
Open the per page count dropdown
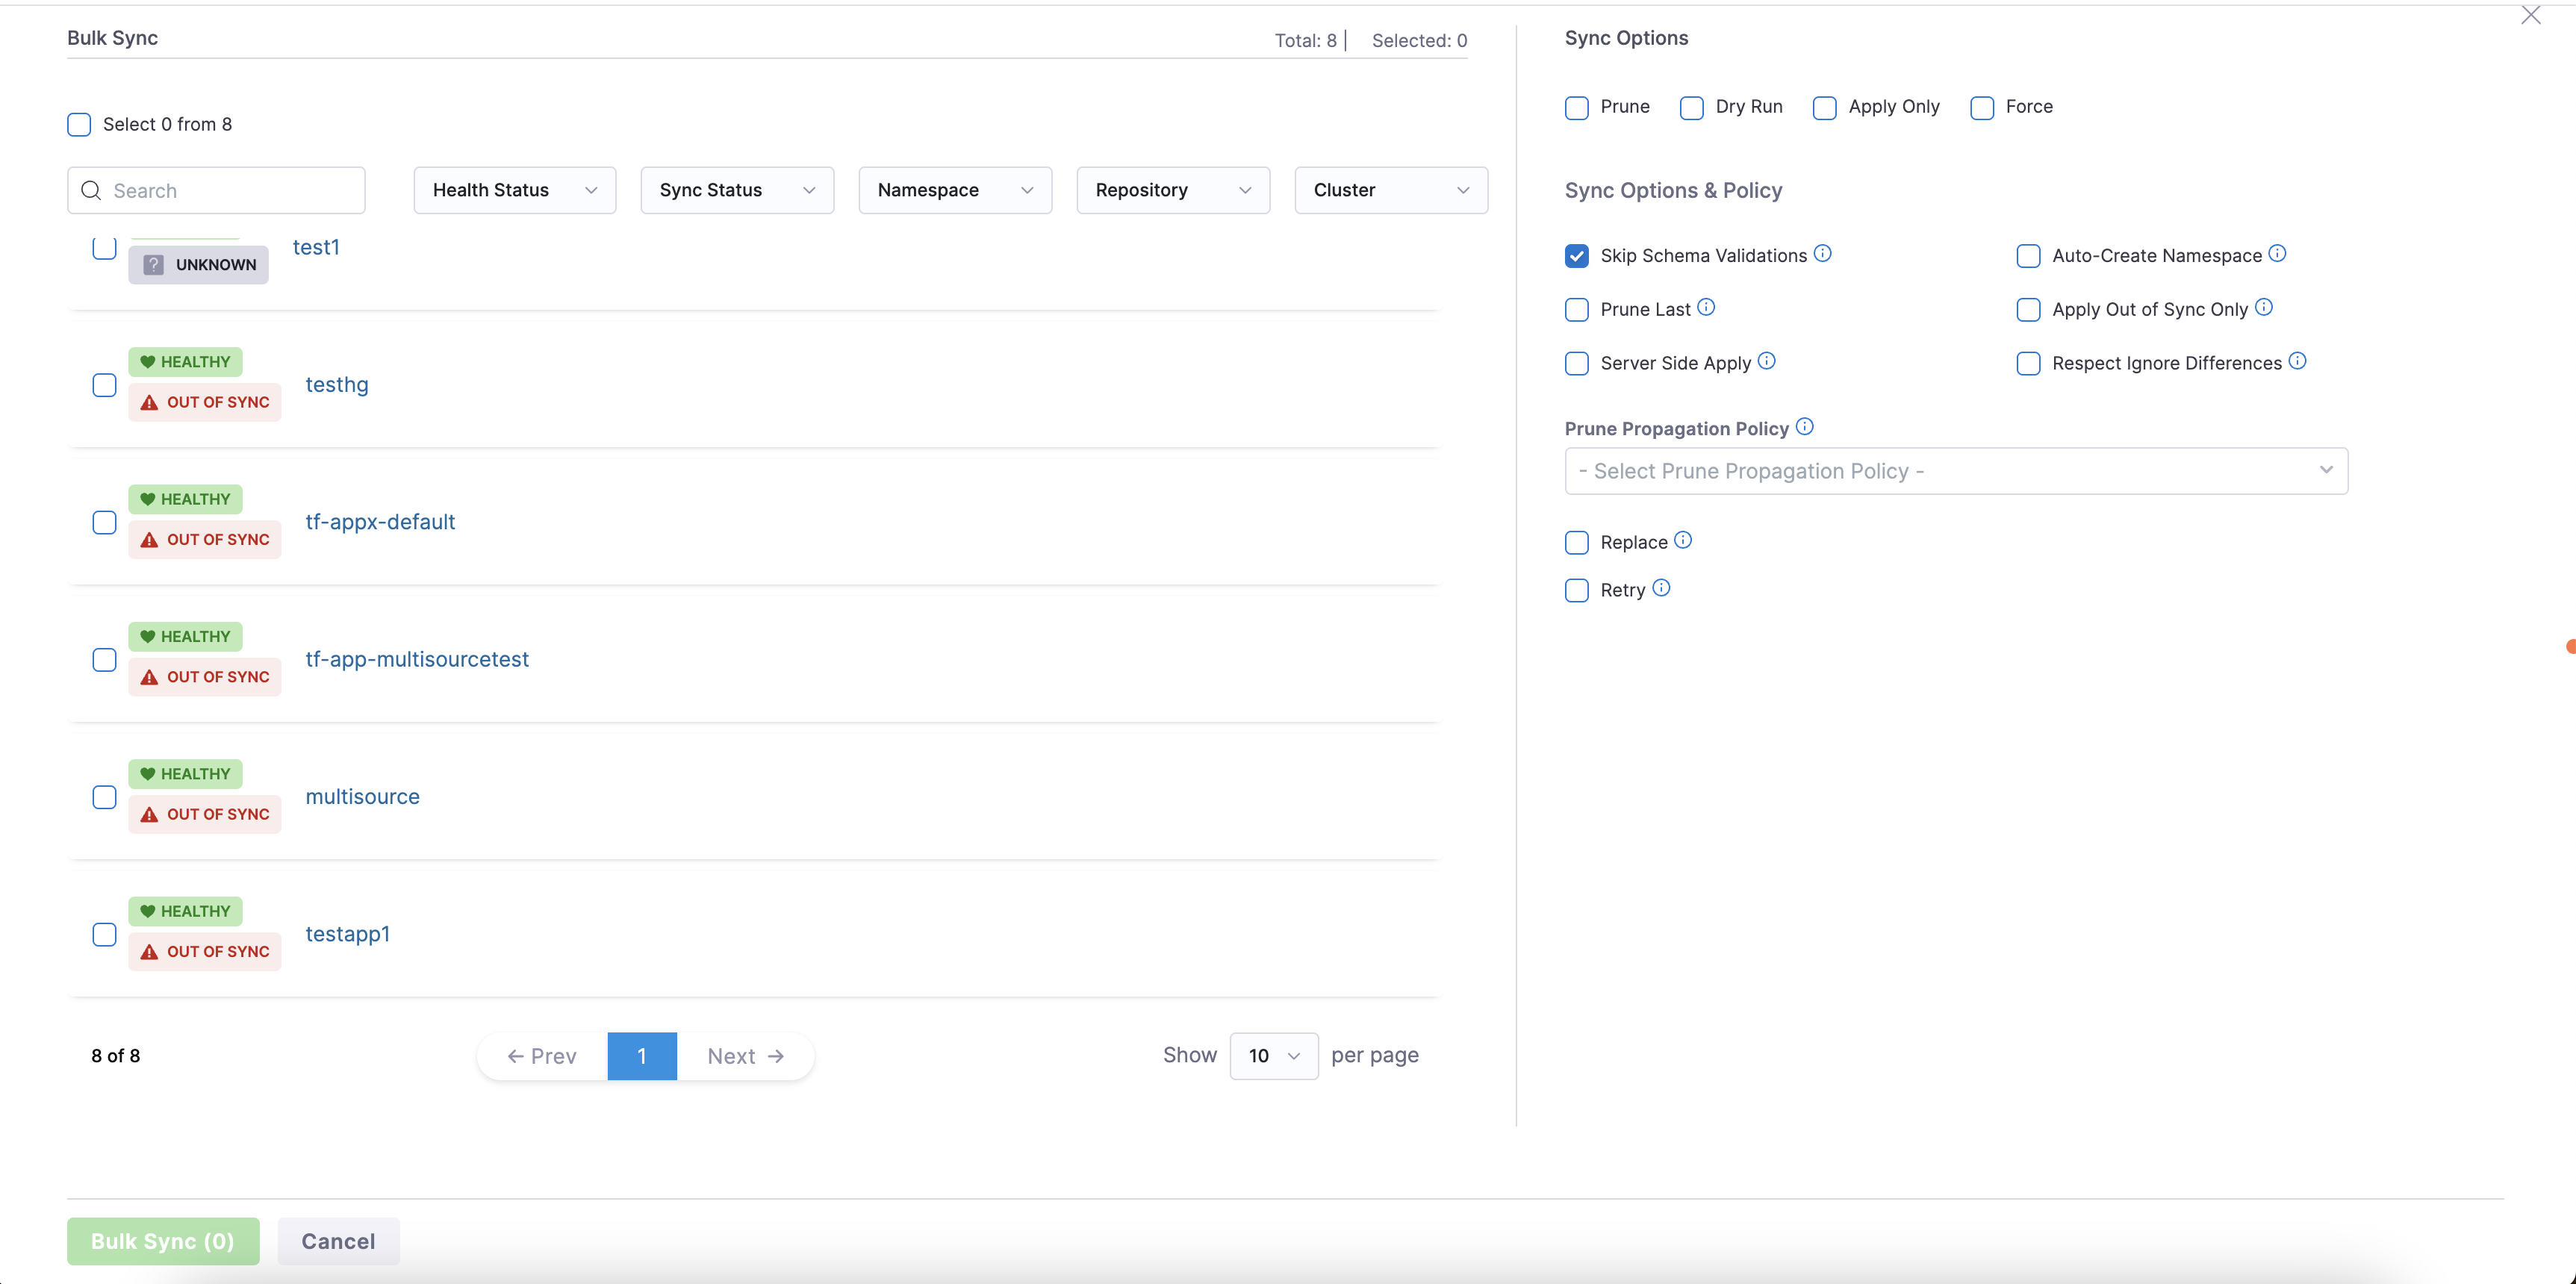pos(1273,1056)
